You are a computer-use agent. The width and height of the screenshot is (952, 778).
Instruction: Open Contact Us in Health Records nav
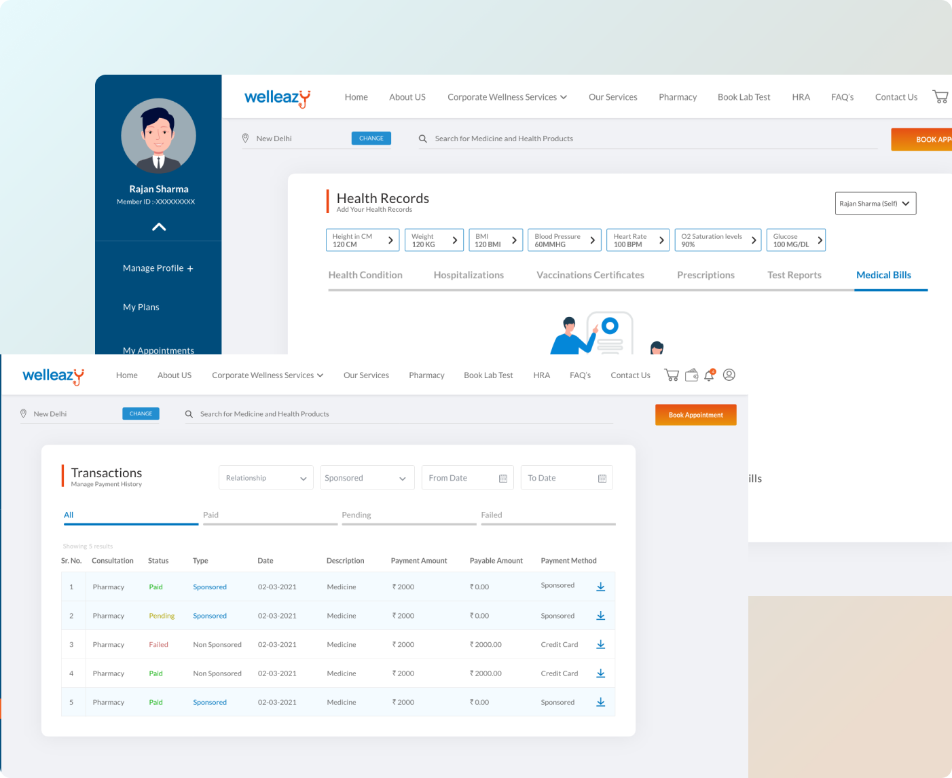(896, 97)
